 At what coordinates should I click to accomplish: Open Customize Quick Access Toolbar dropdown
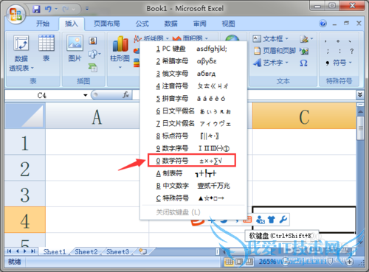click(87, 10)
